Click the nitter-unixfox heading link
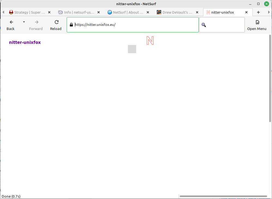272x199 pixels. pos(25,42)
